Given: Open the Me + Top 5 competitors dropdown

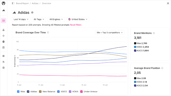Looking at the screenshot, I should point(110,33).
